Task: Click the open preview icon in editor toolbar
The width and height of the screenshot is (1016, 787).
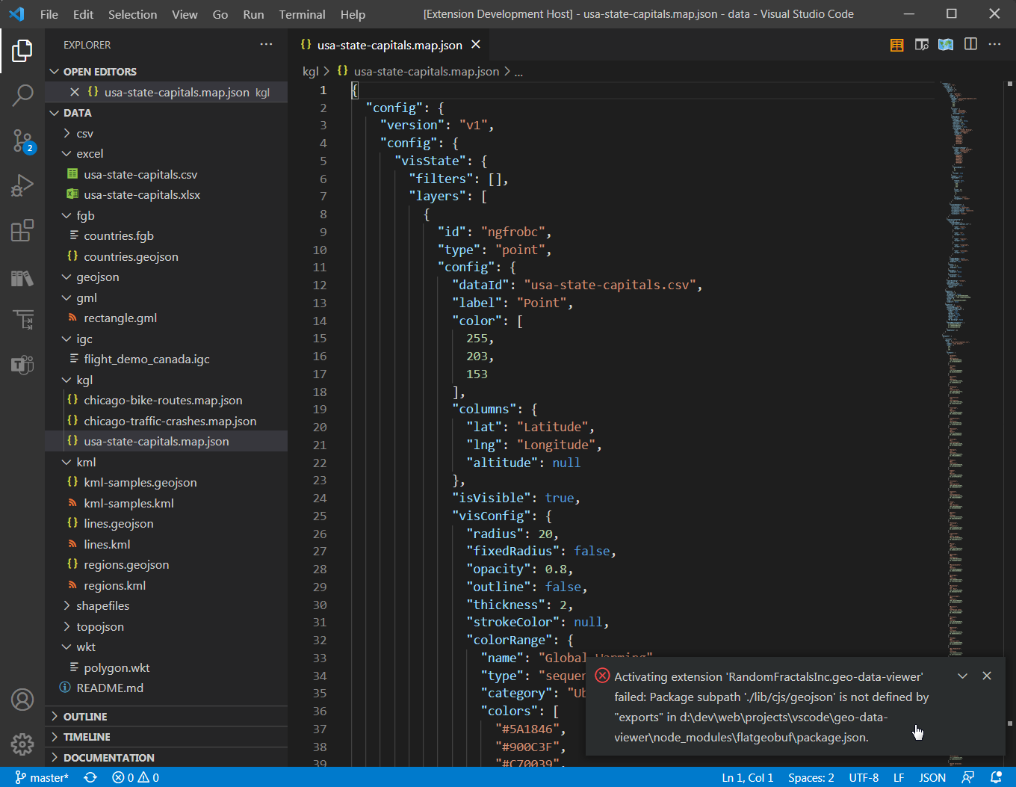Action: click(922, 45)
